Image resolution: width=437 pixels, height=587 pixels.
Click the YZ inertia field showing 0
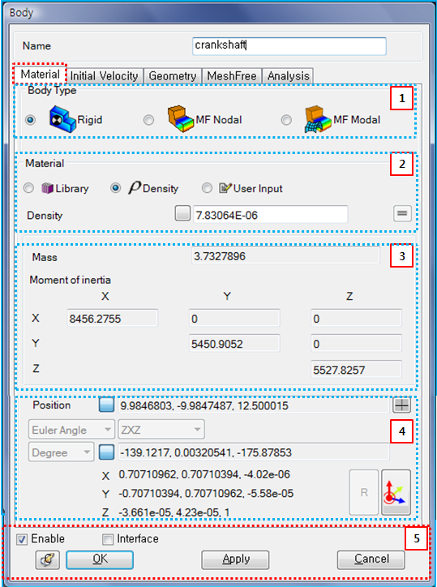point(356,343)
